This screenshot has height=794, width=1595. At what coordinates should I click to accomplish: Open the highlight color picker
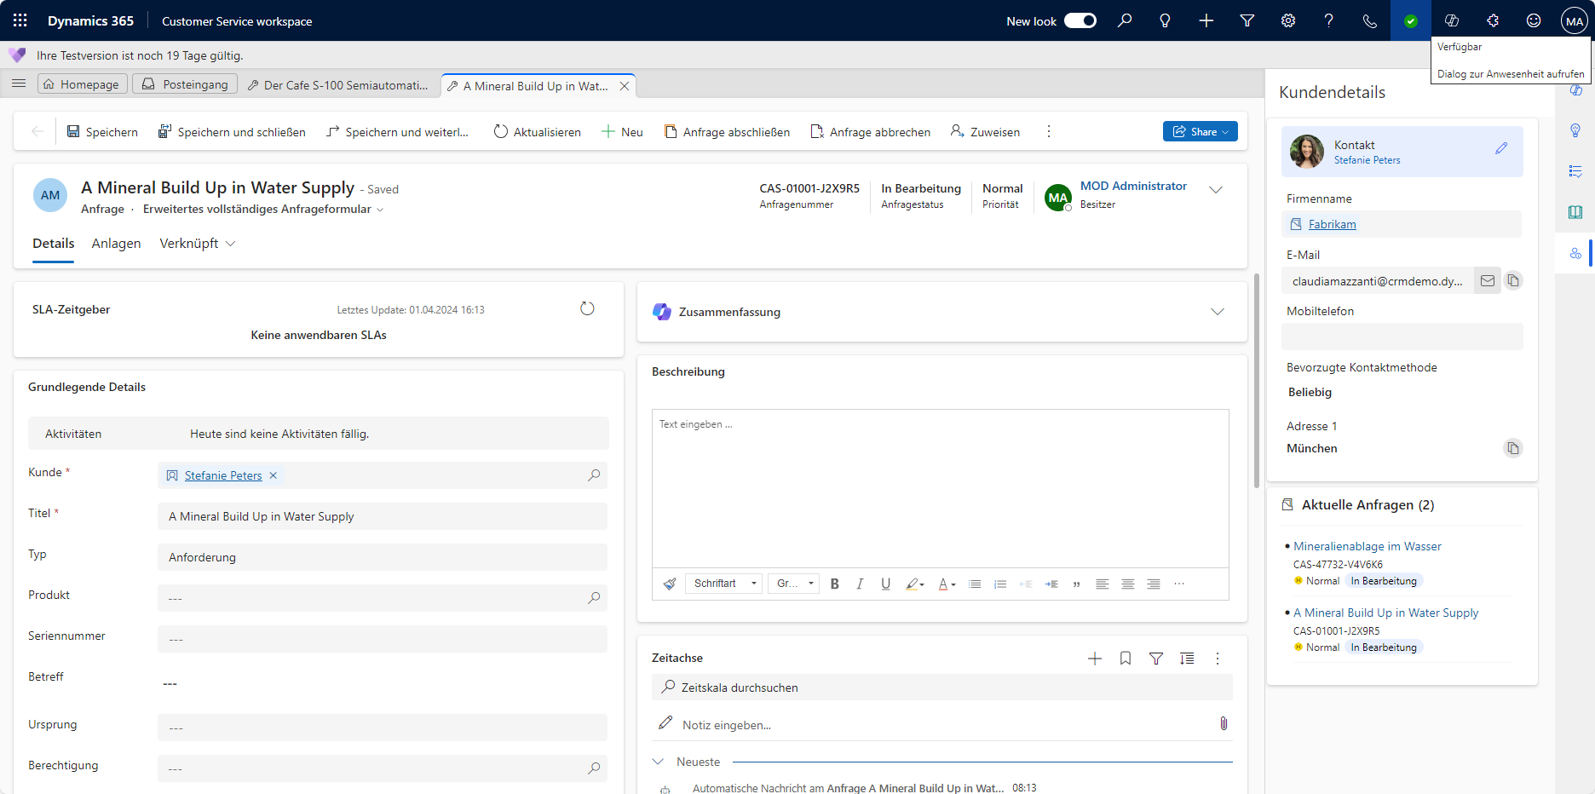pos(915,584)
